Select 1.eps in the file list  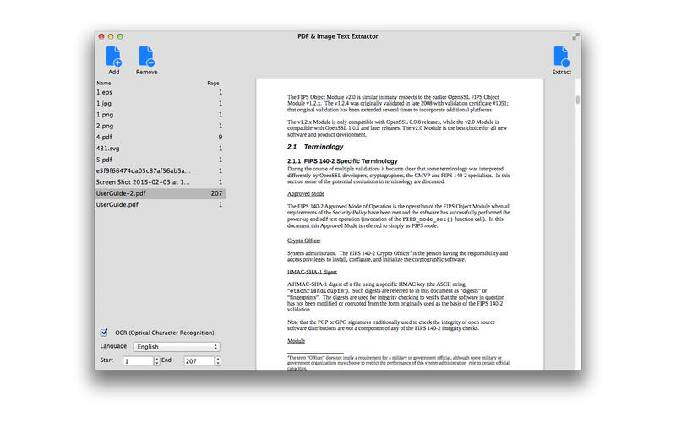[160, 92]
